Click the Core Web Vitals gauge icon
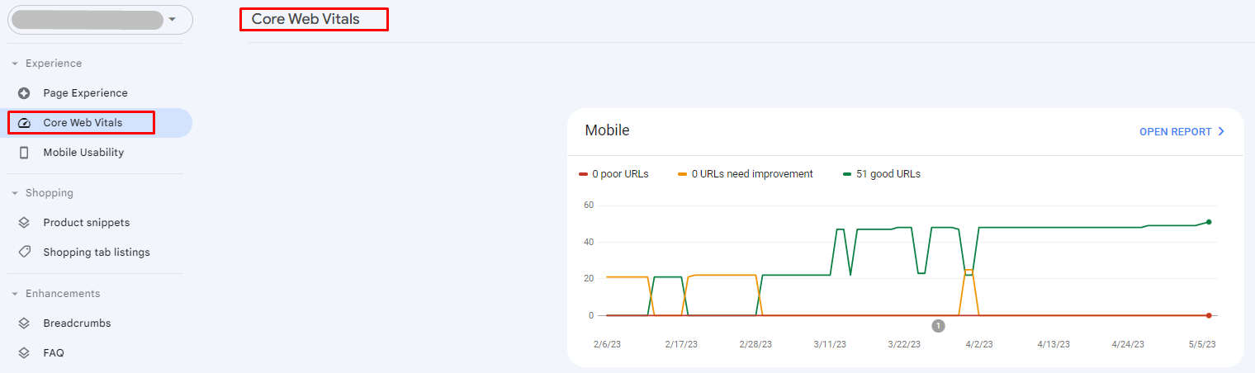The image size is (1255, 373). (24, 123)
